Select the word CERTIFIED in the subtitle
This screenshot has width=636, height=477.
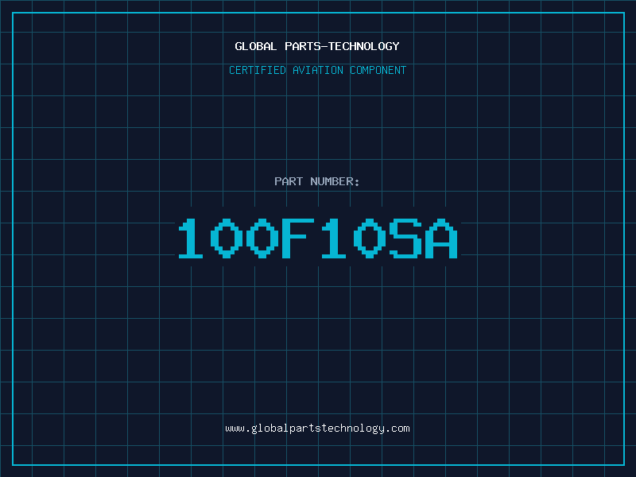click(258, 70)
